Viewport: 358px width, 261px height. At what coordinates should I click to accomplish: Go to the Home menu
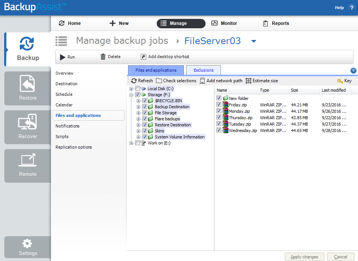(70, 23)
